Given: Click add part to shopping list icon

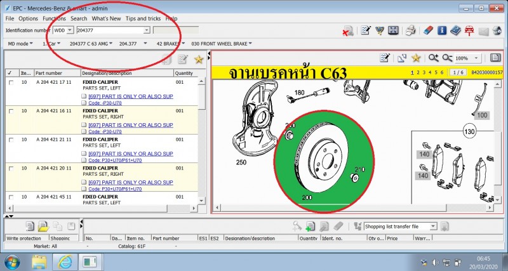Looking at the screenshot, I should pyautogui.click(x=310, y=226).
